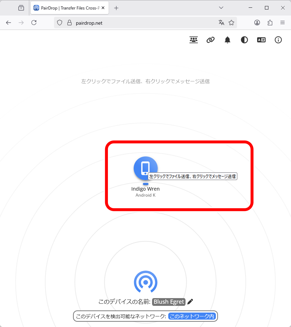Bookmark this page with the star

(x=231, y=23)
